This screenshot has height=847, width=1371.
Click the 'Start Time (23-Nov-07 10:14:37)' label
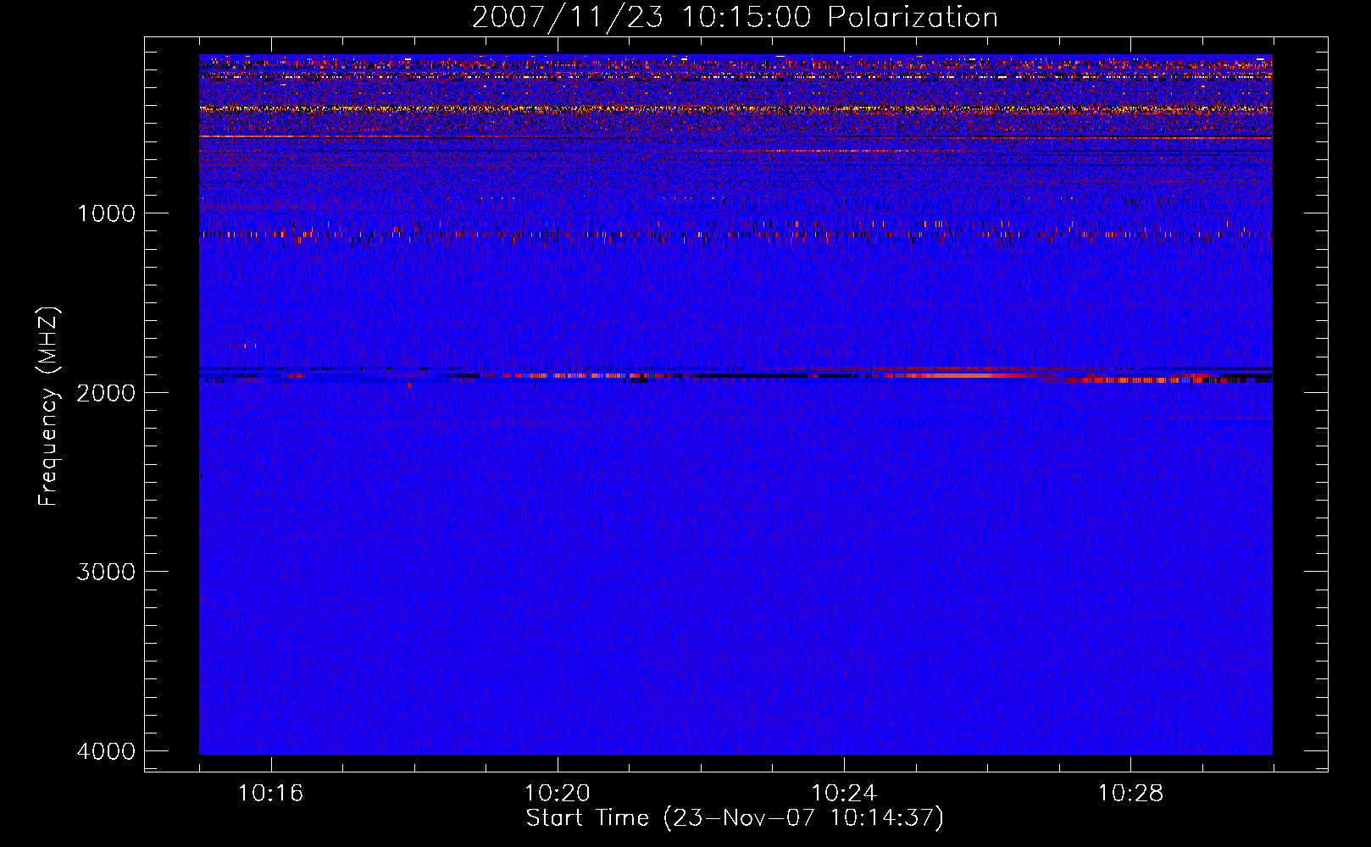click(735, 818)
